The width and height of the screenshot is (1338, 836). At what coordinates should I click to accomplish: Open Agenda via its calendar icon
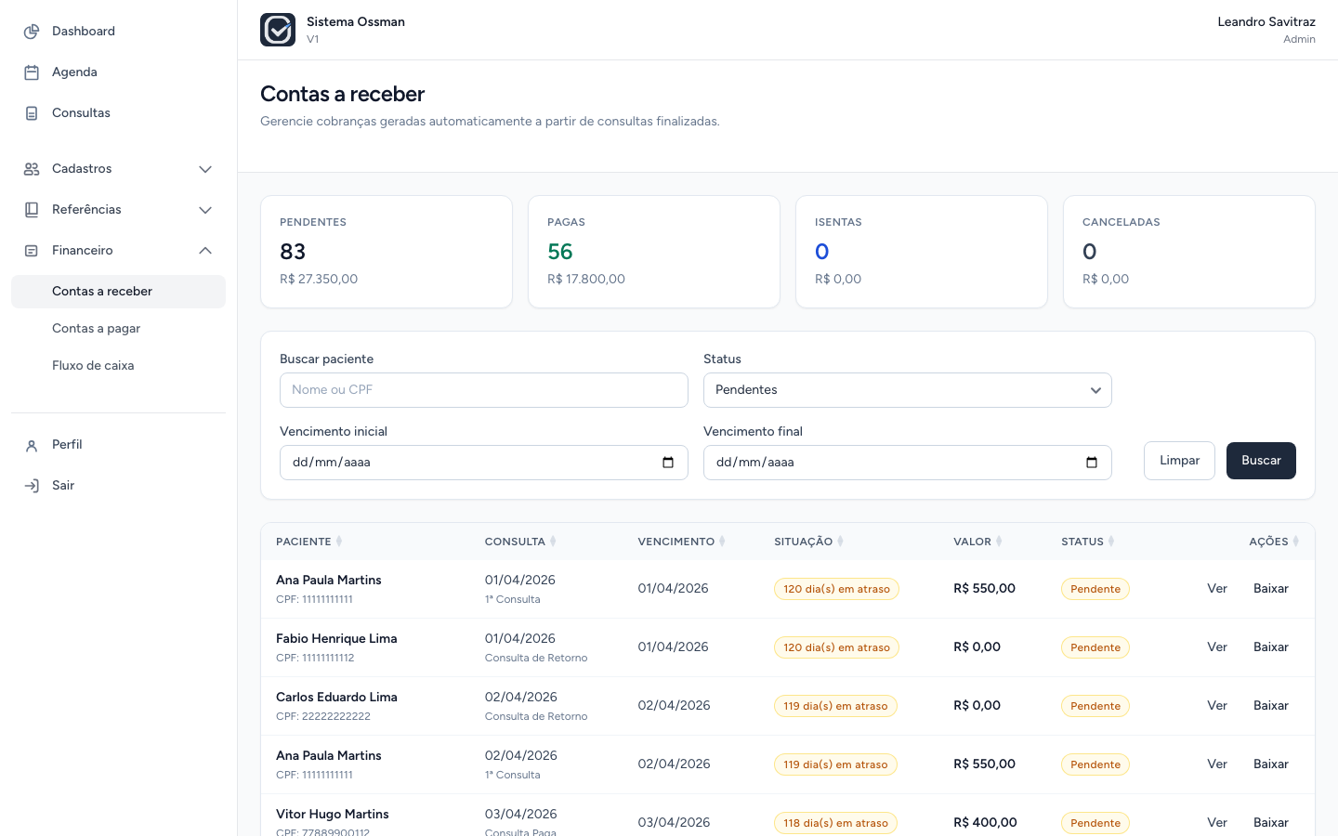pyautogui.click(x=32, y=72)
